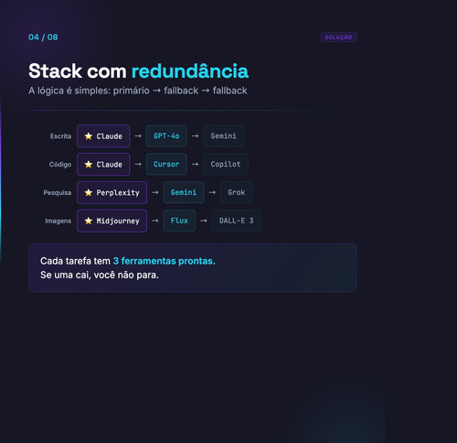Select the GPT-4o chip

166,135
